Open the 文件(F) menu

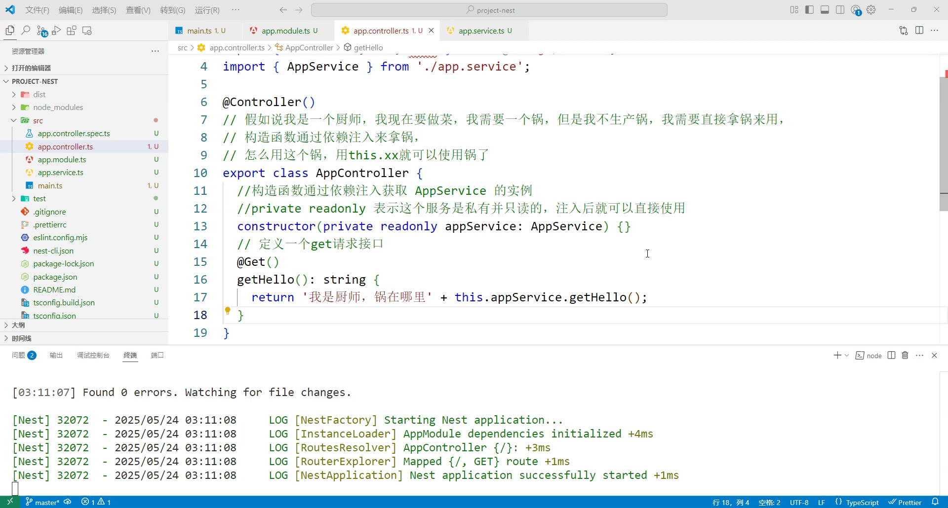pyautogui.click(x=37, y=10)
